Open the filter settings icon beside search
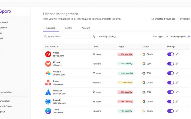This screenshot has width=191, height=119. [x=94, y=36]
